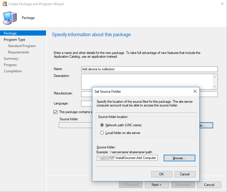The image size is (227, 192).
Task: Close the Create Package wizard window
Action: 222,4
